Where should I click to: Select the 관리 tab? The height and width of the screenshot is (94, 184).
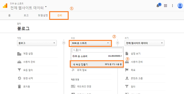[60, 15]
